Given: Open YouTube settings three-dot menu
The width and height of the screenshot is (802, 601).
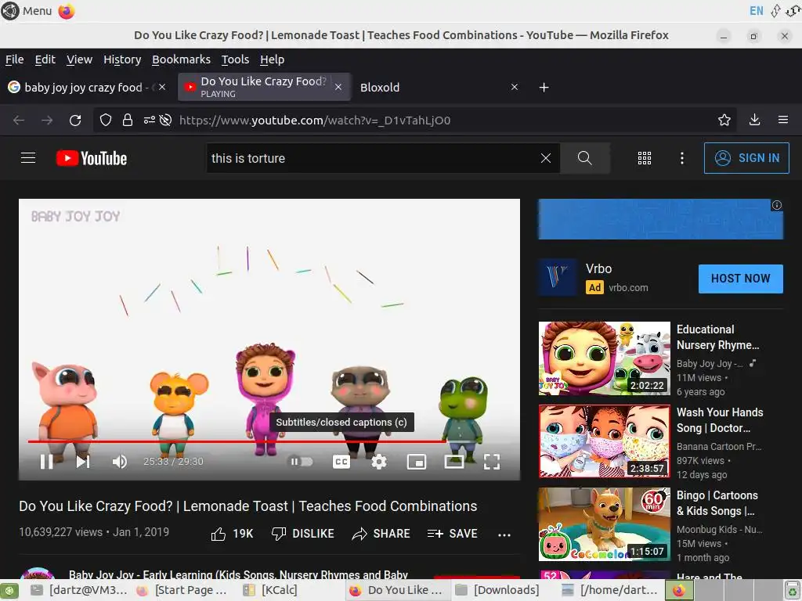Looking at the screenshot, I should tap(682, 158).
